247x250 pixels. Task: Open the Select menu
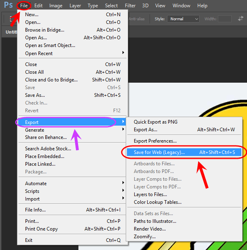click(111, 6)
